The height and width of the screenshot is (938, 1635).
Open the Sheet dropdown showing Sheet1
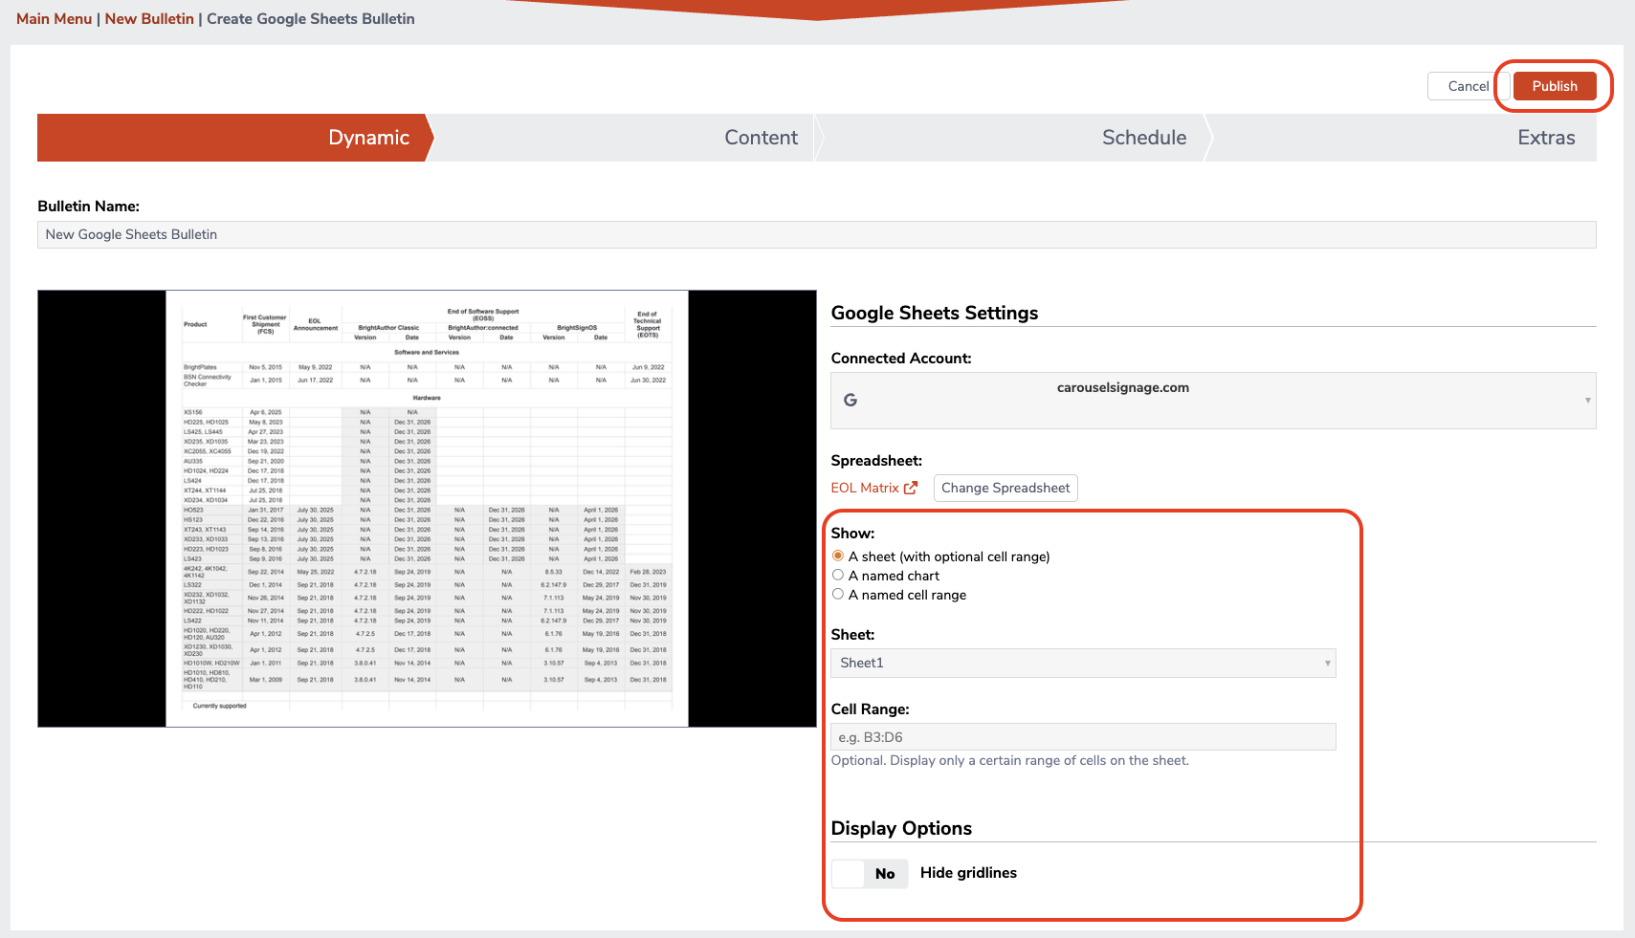tap(1083, 663)
